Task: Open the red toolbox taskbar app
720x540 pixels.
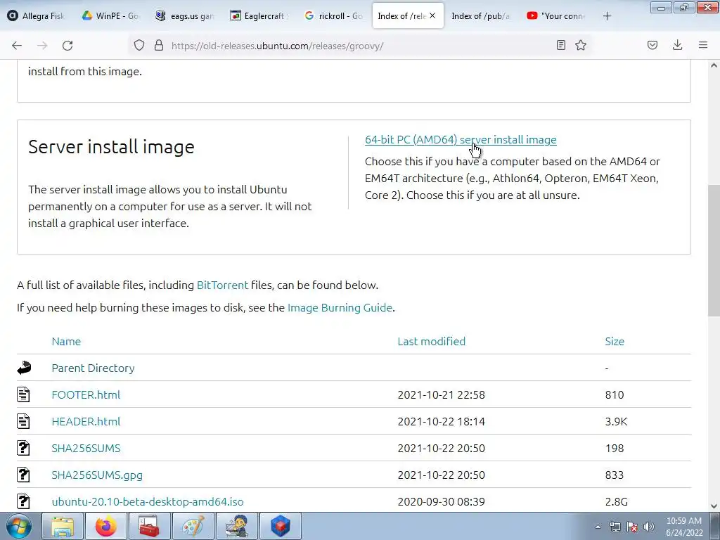Action: (149, 526)
